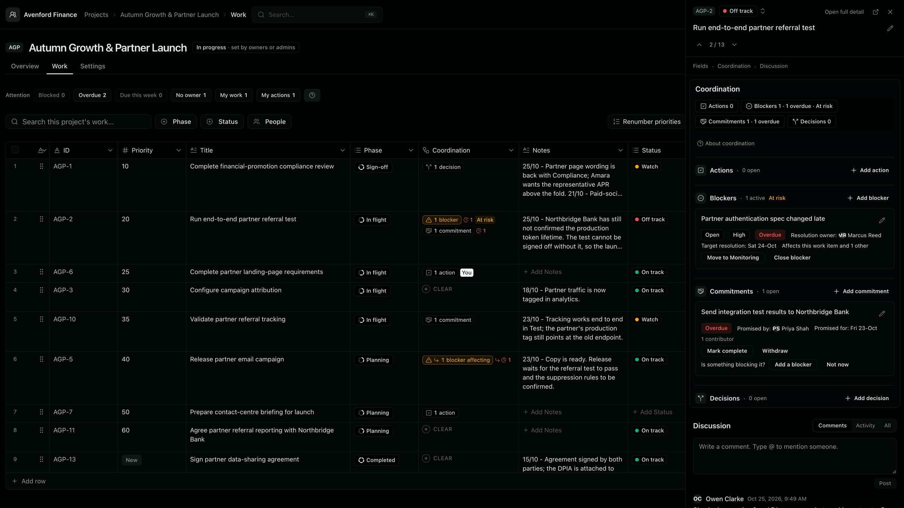Viewport: 904px width, 508px height.
Task: Edit the Partner authentication spec blocker
Action: pos(882,221)
